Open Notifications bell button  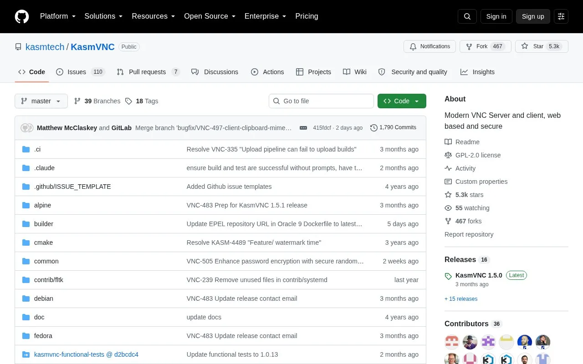pos(430,46)
